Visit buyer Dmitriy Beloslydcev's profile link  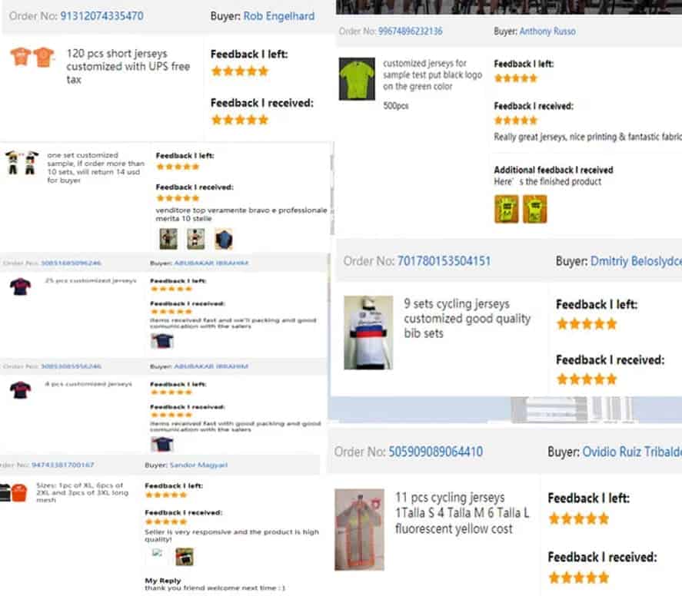636,261
